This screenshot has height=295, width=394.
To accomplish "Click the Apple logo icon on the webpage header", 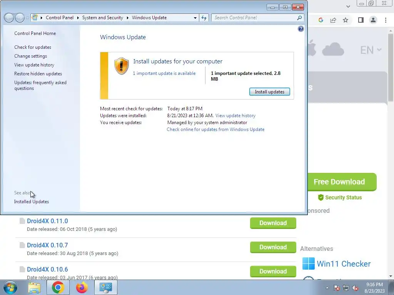I will (312, 48).
